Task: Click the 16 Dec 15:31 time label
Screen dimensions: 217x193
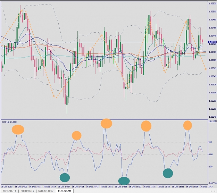Action: pyautogui.click(x=178, y=187)
